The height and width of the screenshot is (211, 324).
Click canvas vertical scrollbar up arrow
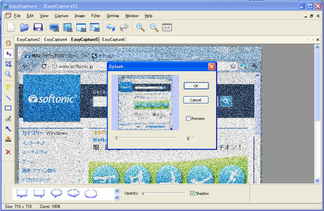(x=317, y=47)
